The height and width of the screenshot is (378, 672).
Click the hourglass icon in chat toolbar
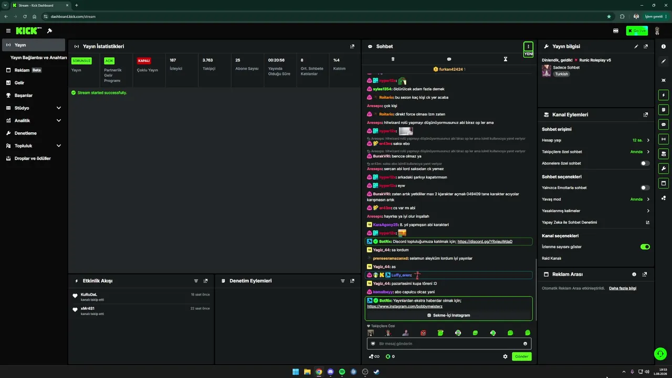pyautogui.click(x=506, y=59)
